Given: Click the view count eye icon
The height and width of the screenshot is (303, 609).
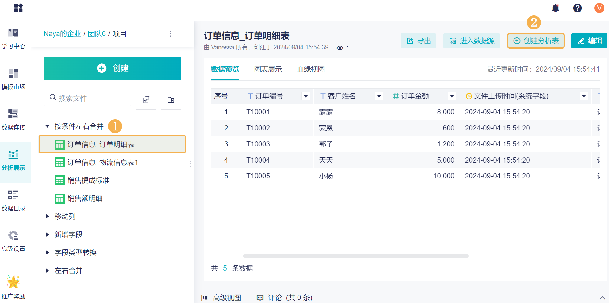Looking at the screenshot, I should click(340, 48).
